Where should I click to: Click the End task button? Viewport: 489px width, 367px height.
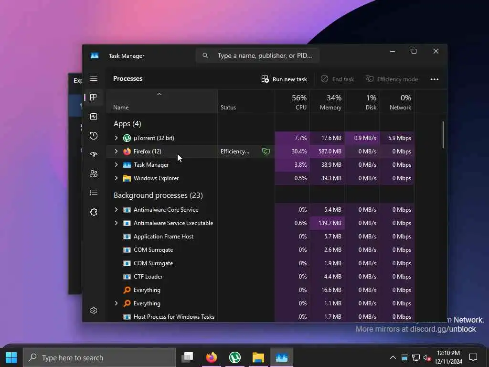(338, 79)
